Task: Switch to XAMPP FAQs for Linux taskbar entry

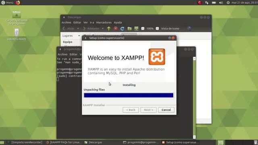Action: (x=64, y=142)
